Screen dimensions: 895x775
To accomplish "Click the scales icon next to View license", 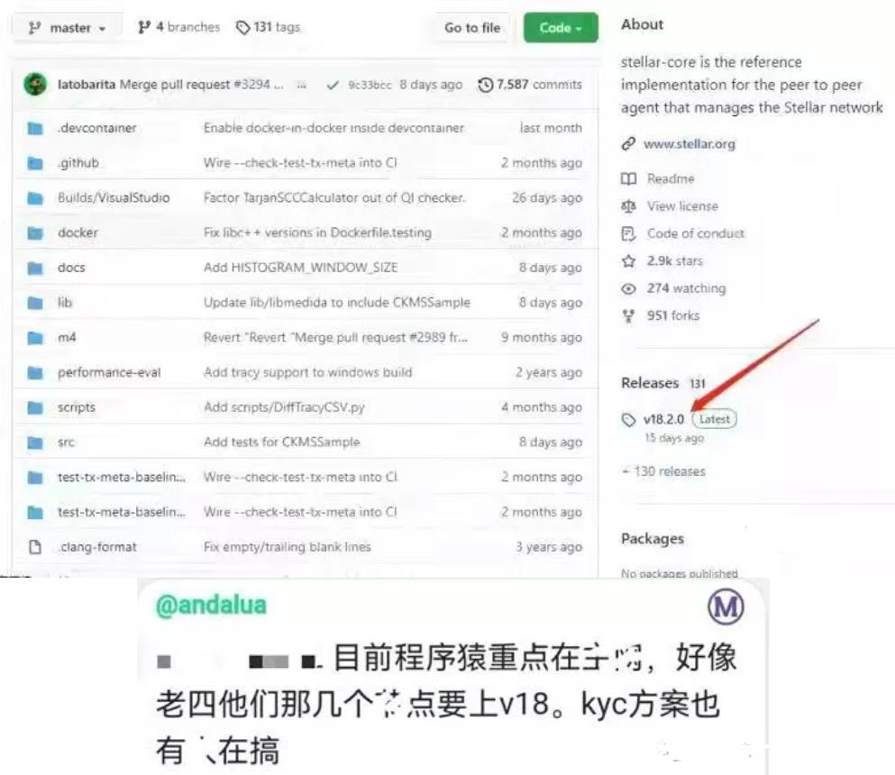I will pos(628,206).
